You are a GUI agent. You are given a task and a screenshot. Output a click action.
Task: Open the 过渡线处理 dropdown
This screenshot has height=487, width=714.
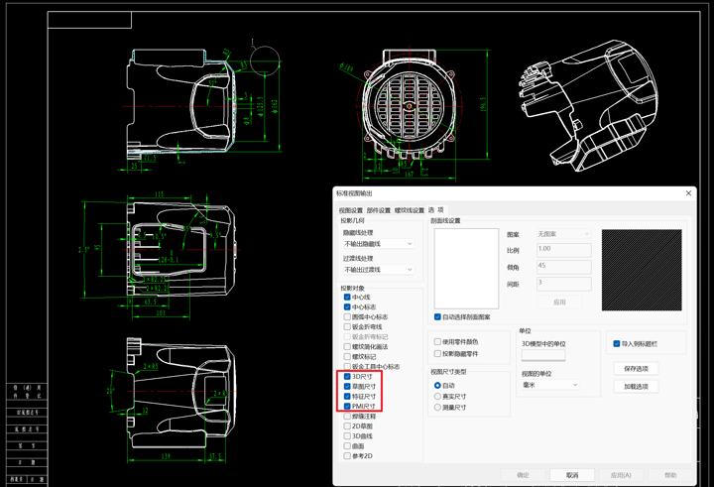[378, 269]
